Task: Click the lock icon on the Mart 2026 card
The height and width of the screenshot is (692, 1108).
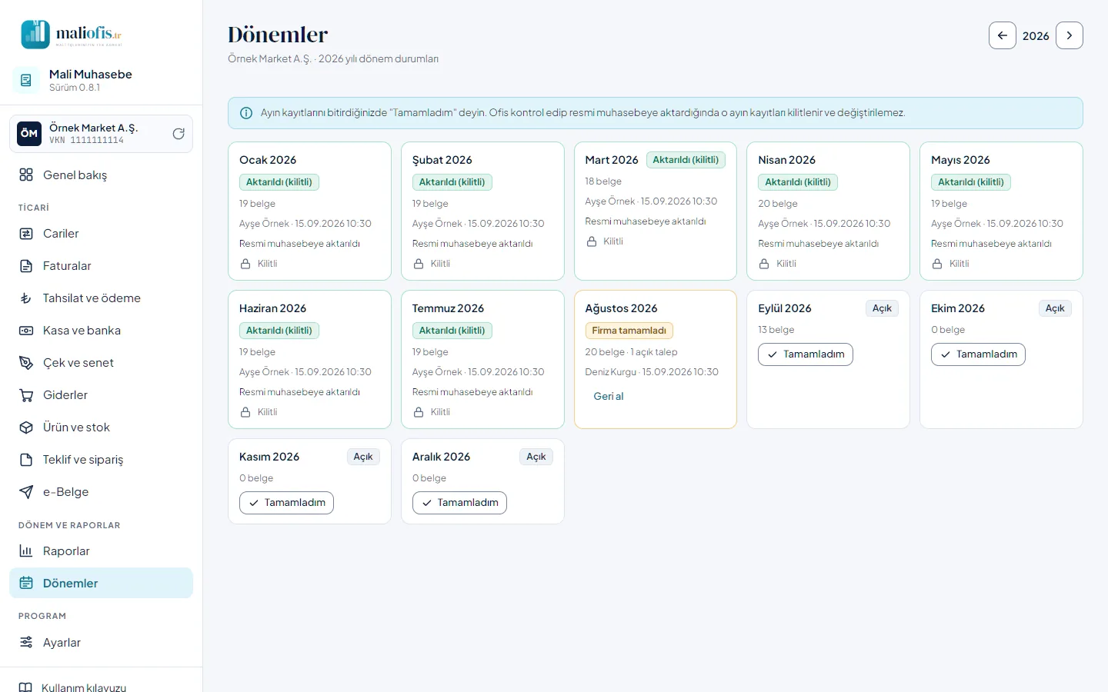Action: pos(592,241)
